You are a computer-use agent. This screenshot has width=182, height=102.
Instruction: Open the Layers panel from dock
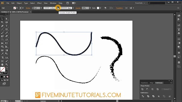click(179, 62)
